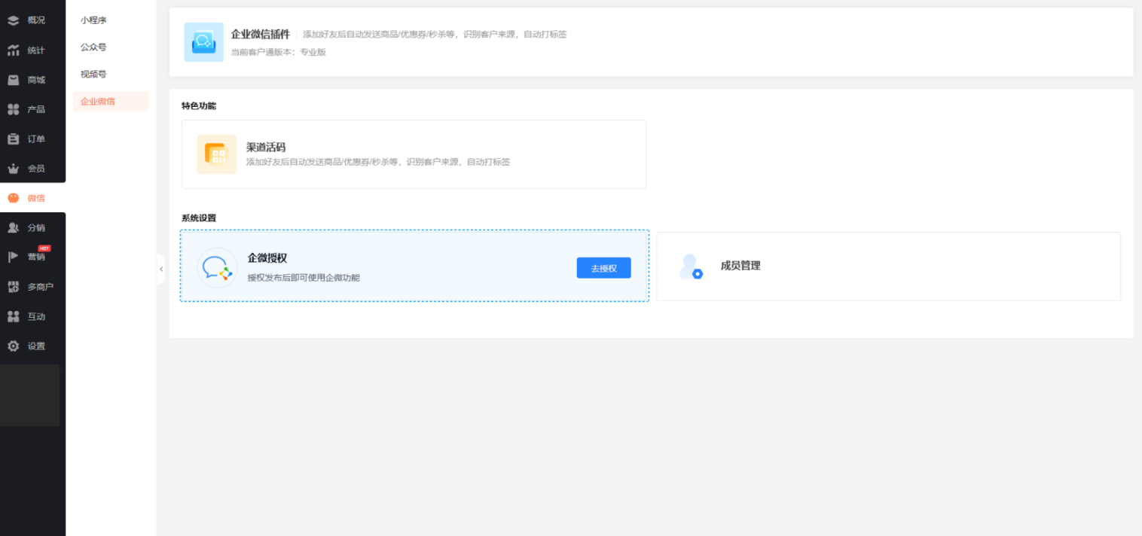Open the 渠道活码 channel QR code card

(414, 154)
